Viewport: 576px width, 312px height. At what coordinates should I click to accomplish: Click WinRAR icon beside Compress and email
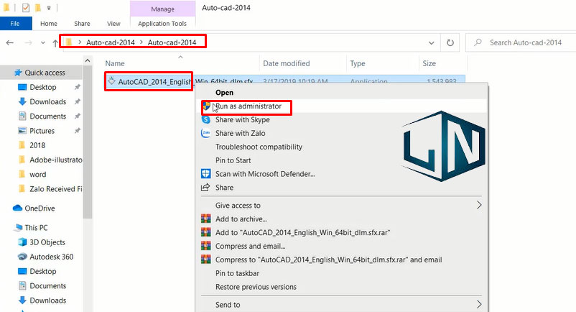point(205,246)
